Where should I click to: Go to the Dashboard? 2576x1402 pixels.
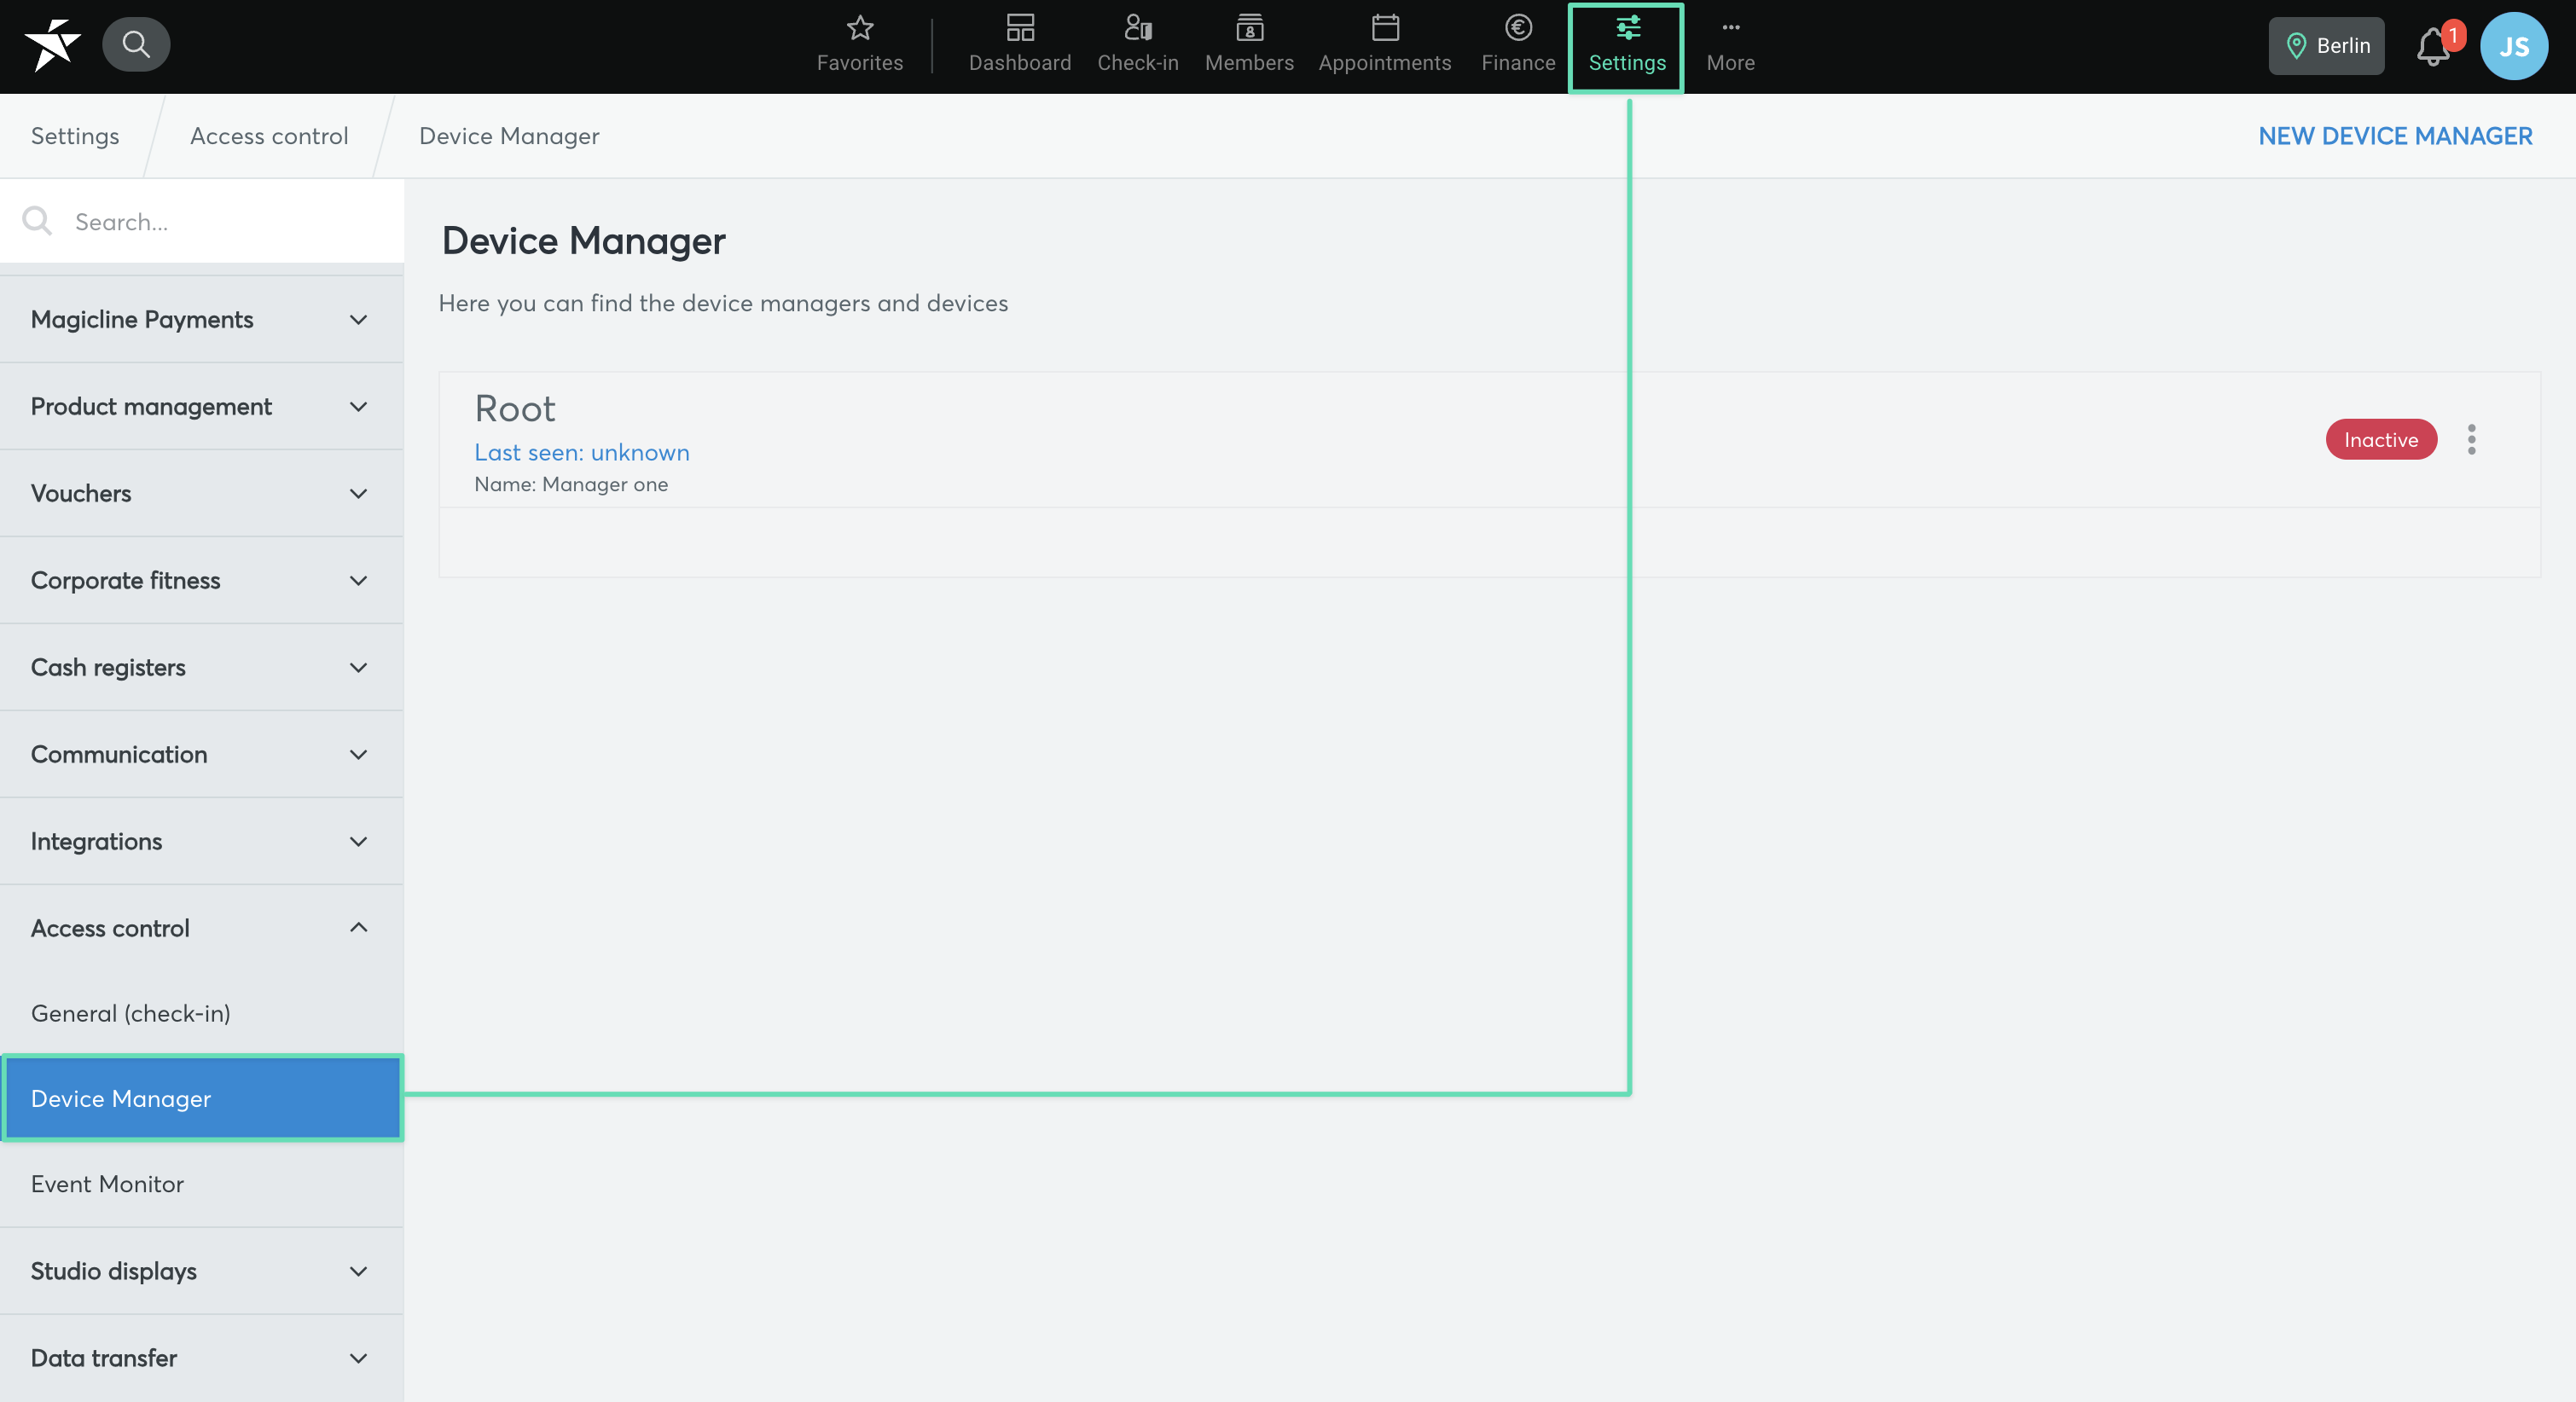click(x=1019, y=46)
